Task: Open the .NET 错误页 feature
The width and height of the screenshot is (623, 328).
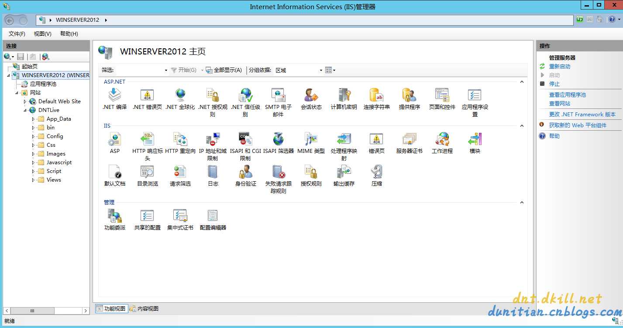Action: (148, 98)
